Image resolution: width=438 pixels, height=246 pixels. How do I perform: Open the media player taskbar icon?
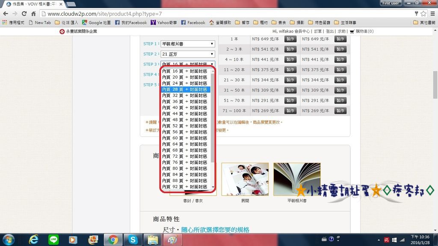73,240
